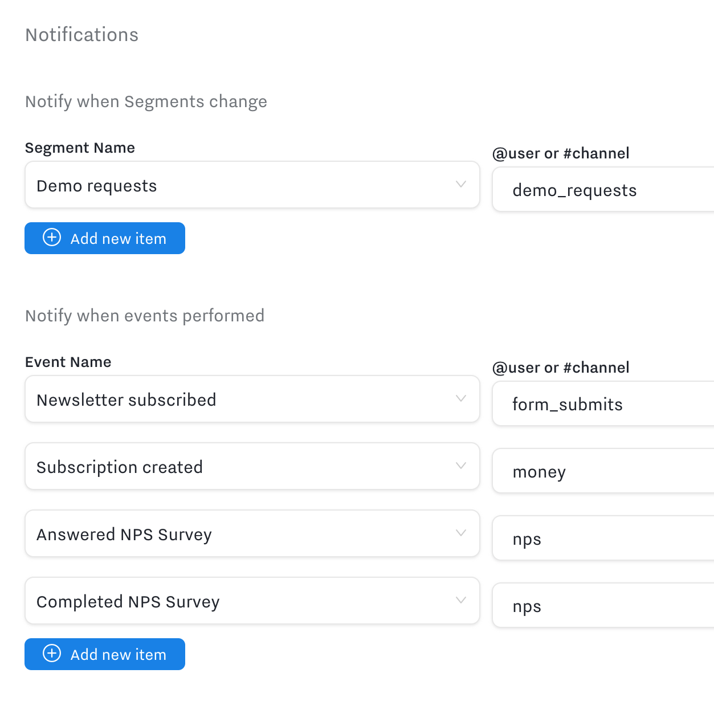Screen dimensions: 714x714
Task: Expand the Demo requests dropdown chevron
Action: [461, 185]
